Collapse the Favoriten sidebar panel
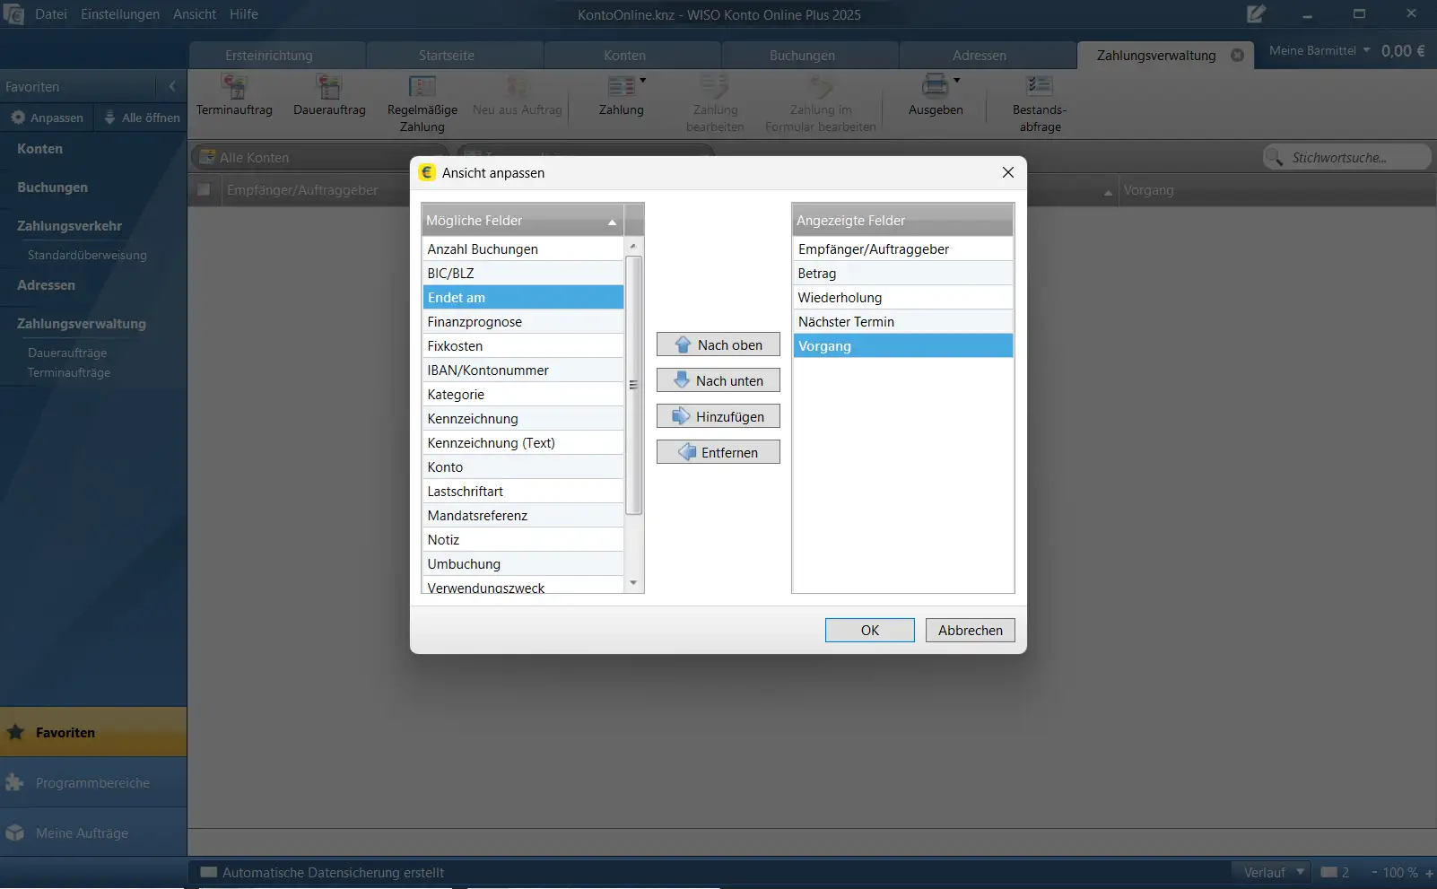The image size is (1437, 889). (172, 87)
